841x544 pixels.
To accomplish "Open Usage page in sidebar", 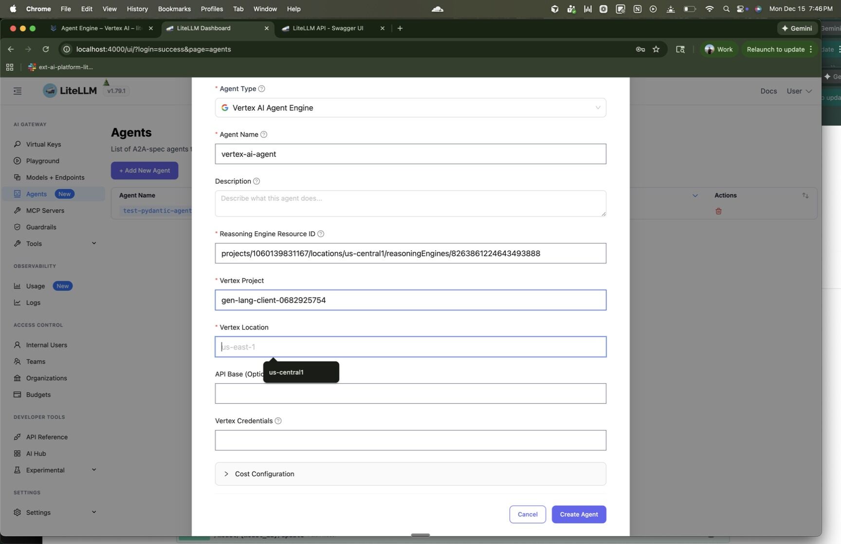I will click(x=35, y=286).
